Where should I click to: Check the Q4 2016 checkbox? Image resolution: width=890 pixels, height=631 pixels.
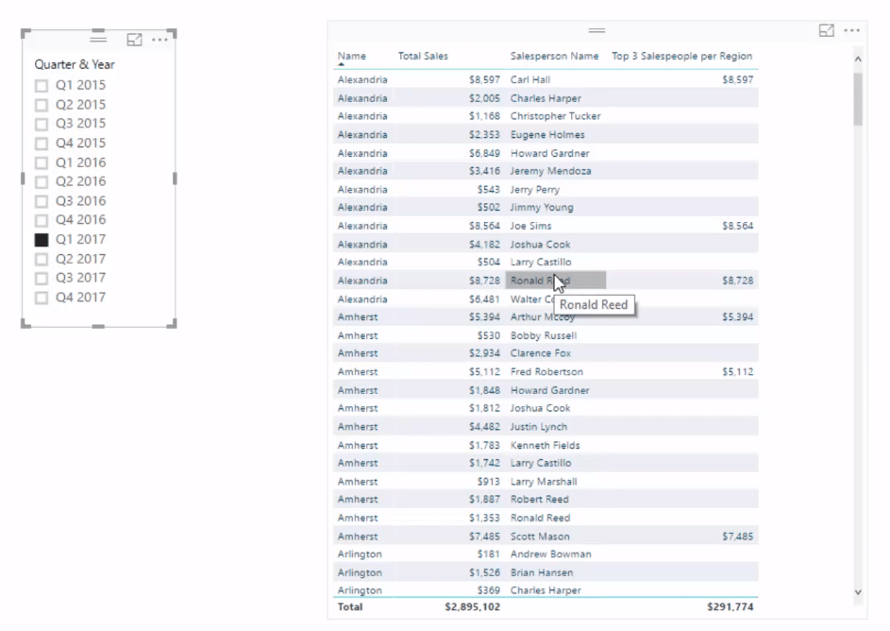click(x=42, y=220)
